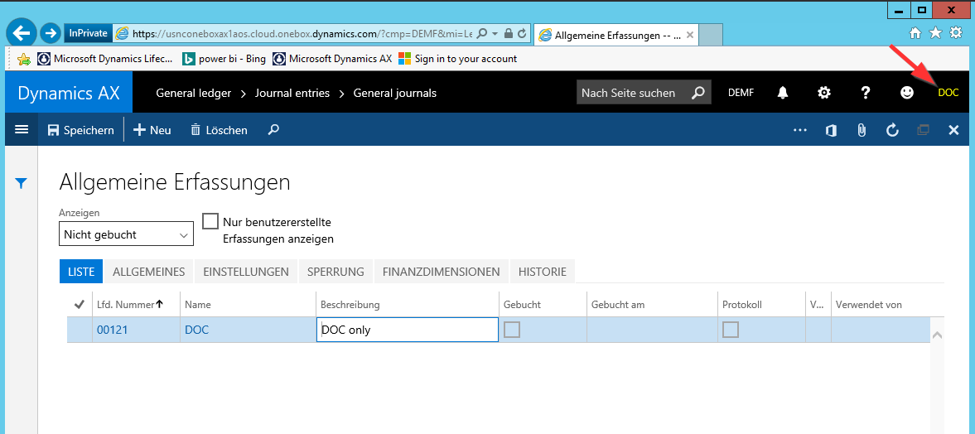Toggle the Protokoll checkbox in row 00121
This screenshot has height=434, width=975.
[x=731, y=330]
